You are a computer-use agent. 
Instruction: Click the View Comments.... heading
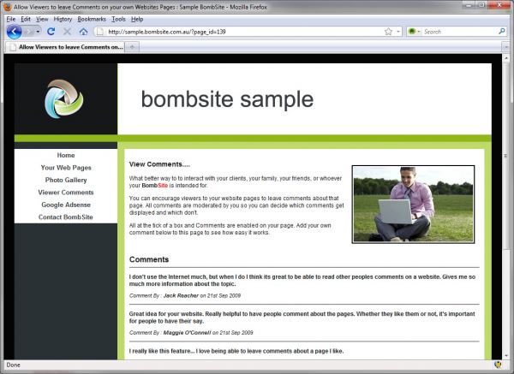click(x=159, y=164)
